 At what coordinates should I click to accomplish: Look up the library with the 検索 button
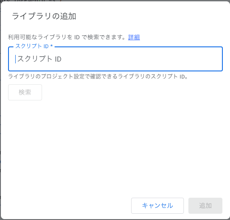pyautogui.click(x=25, y=92)
